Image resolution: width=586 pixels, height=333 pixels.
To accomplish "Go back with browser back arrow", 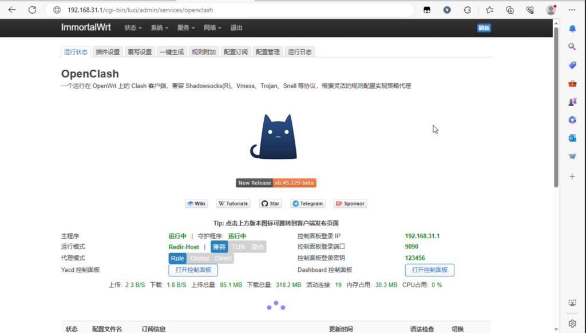I will click(12, 10).
